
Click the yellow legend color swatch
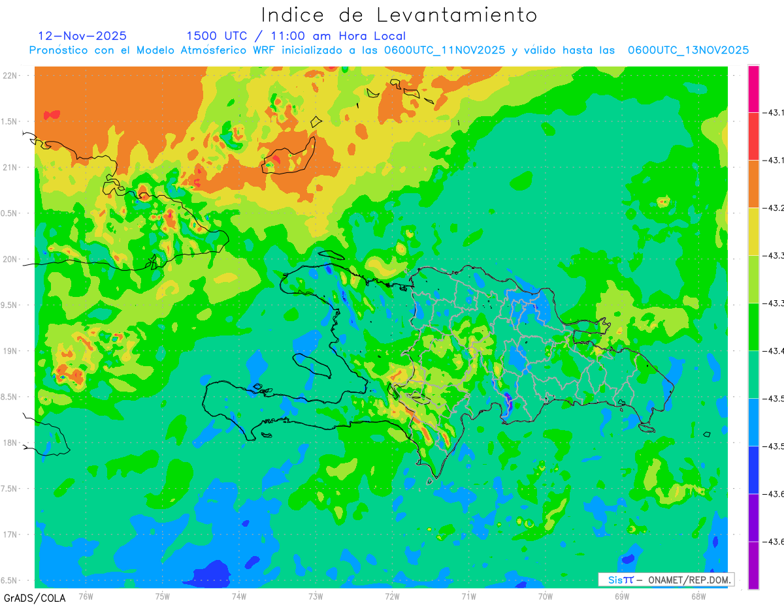(753, 232)
